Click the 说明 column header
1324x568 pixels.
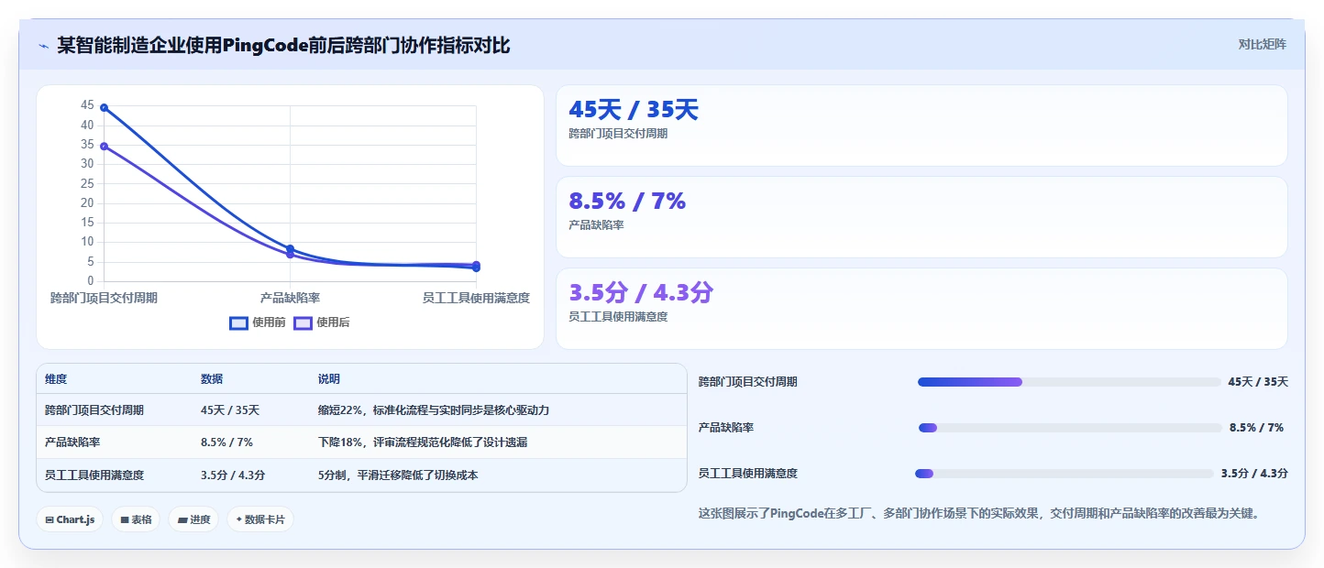(x=329, y=379)
